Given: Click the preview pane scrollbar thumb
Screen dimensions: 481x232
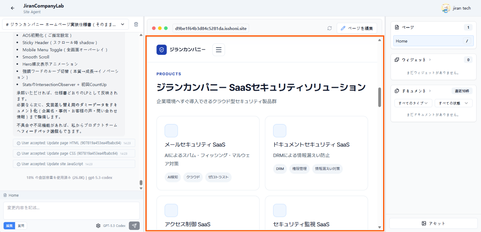Looking at the screenshot, I should 380,97.
